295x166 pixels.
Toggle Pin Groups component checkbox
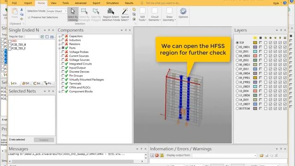(63, 76)
